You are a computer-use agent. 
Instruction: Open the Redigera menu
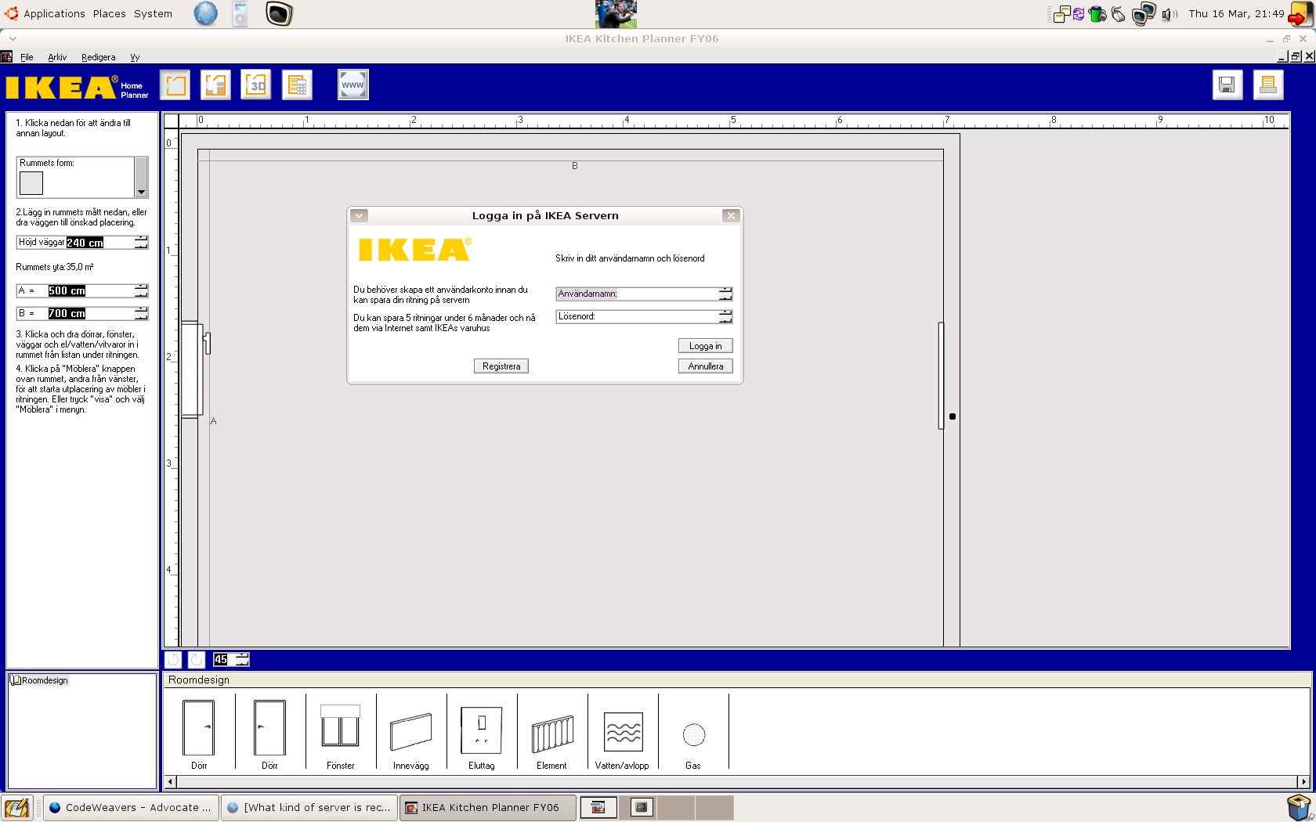point(98,57)
